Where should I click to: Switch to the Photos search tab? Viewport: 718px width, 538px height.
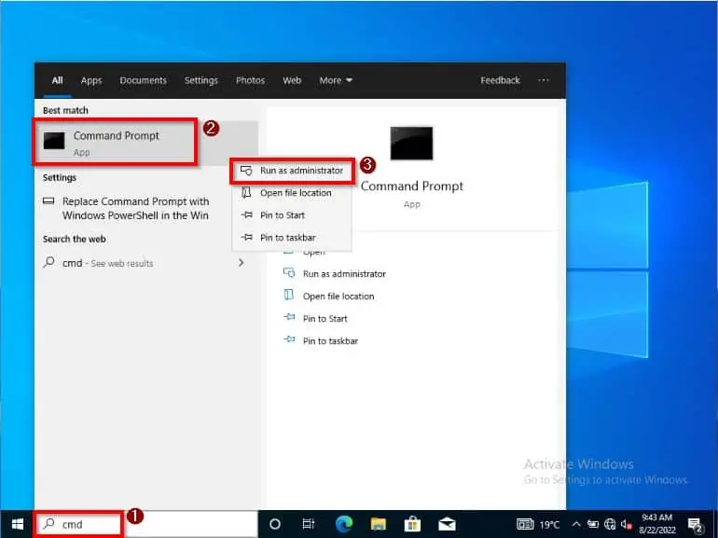[x=250, y=80]
